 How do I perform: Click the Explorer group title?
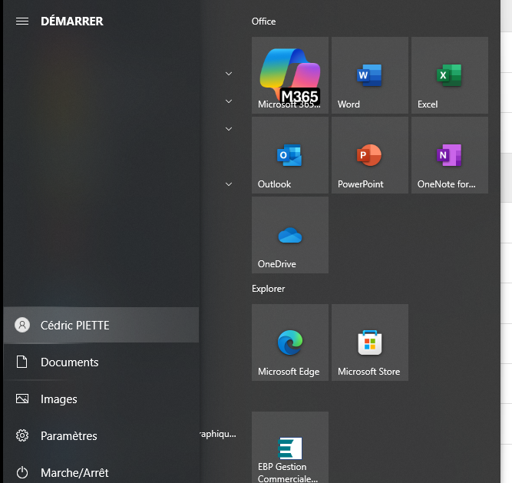click(x=268, y=289)
